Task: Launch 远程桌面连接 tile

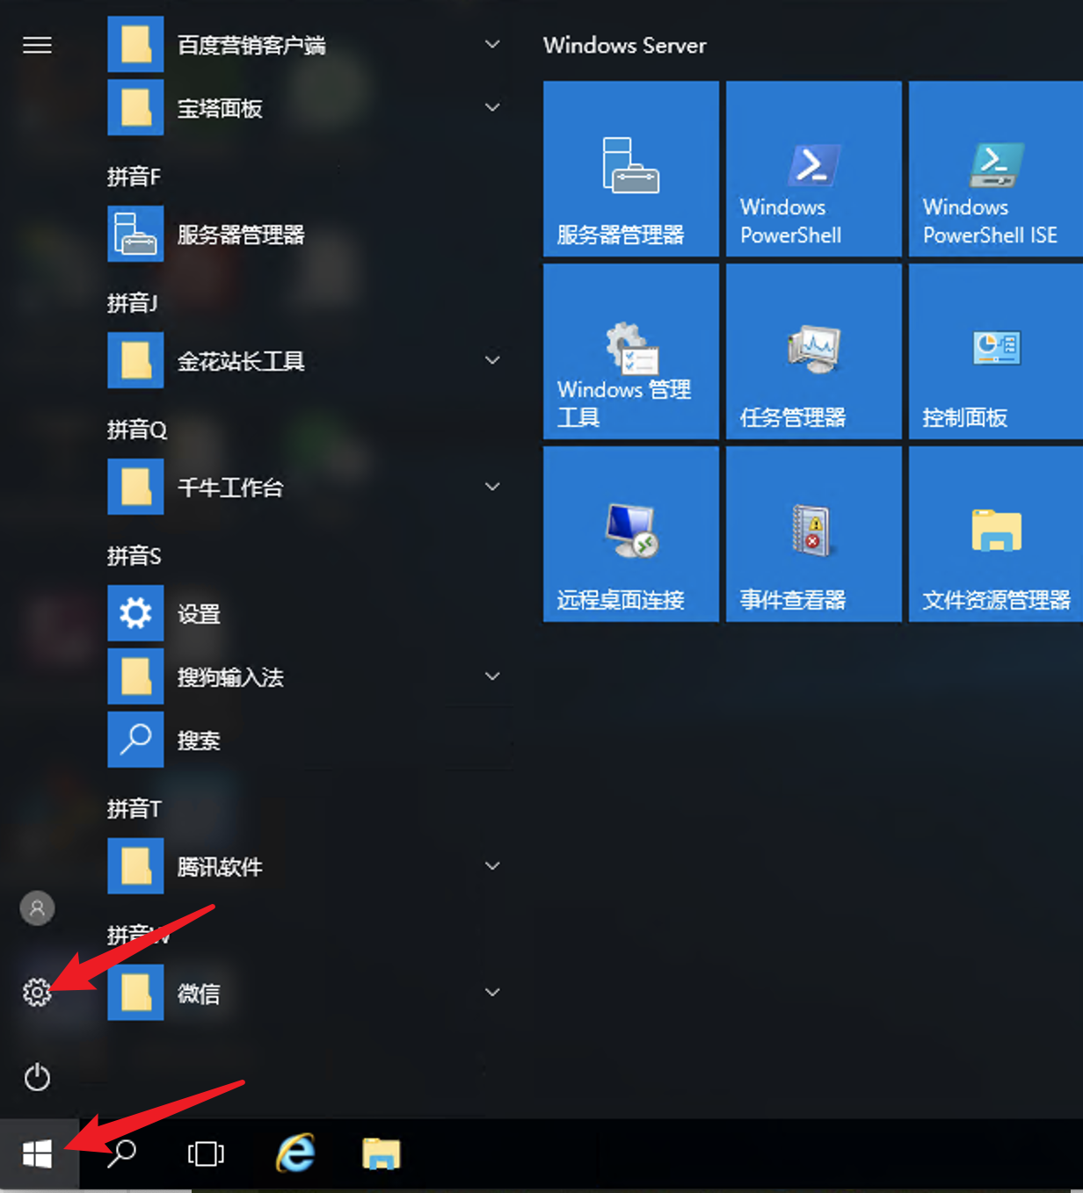Action: click(x=630, y=534)
